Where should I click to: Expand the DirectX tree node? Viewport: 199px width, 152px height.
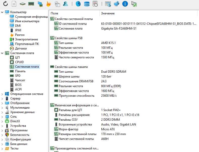pos(2,121)
